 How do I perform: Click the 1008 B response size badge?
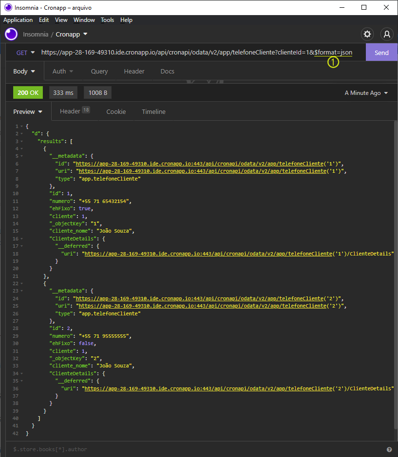98,92
